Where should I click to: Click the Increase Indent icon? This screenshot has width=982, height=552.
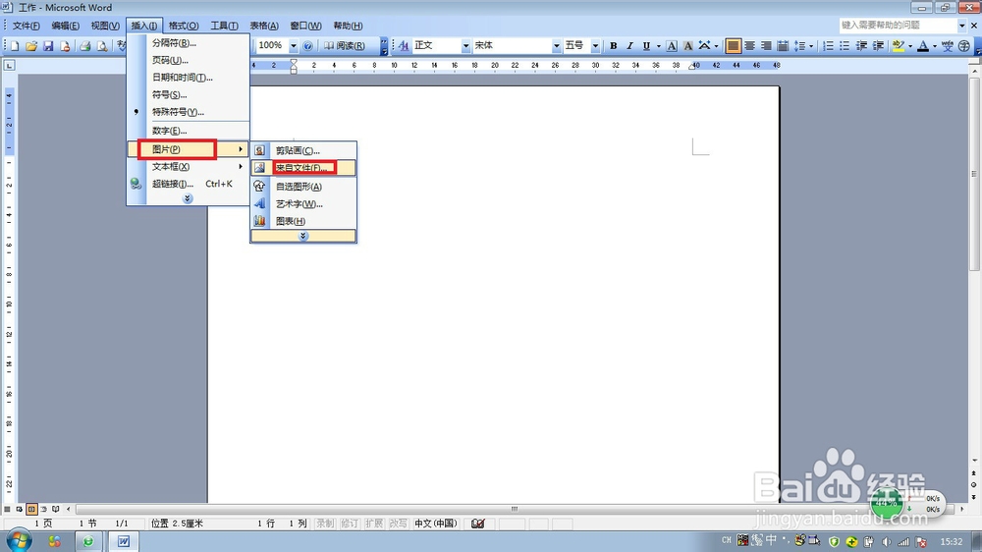click(879, 46)
